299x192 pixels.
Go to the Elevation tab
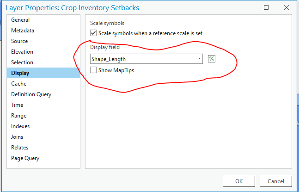tap(22, 52)
